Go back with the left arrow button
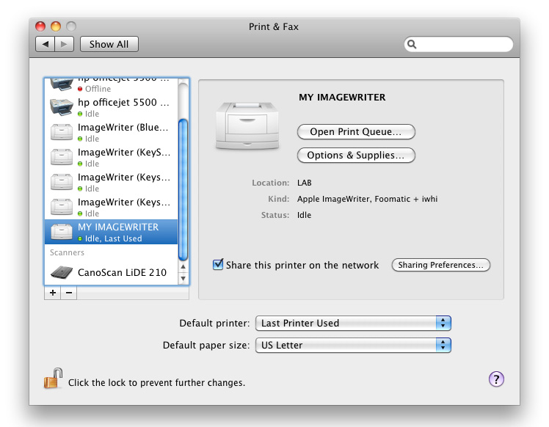 46,44
